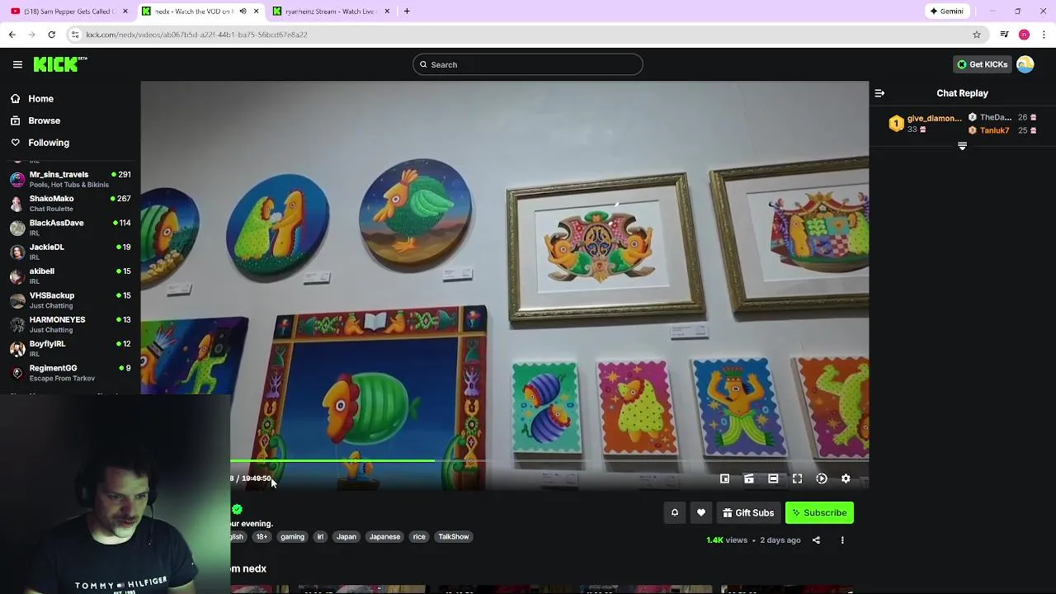
Task: Enable theater mode on the video player
Action: coord(773,478)
